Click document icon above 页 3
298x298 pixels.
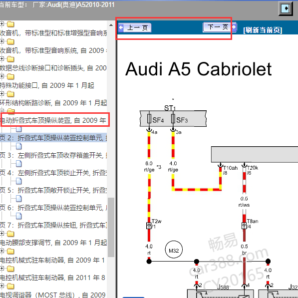[x=18, y=146]
